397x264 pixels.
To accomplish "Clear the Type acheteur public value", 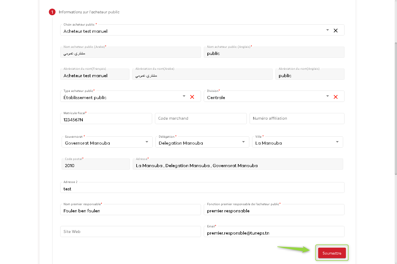I will [x=192, y=97].
